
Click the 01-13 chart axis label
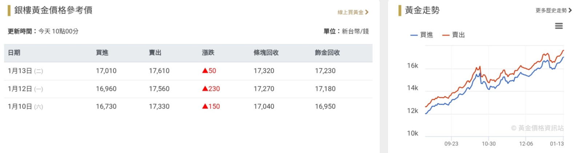557,144
